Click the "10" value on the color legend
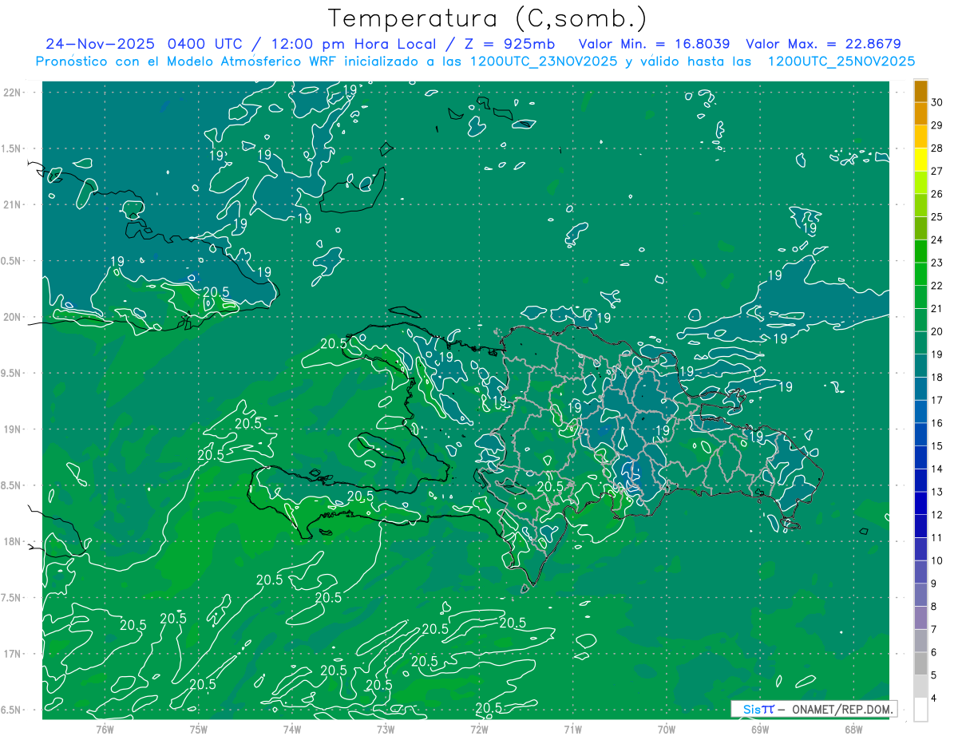This screenshot has height=740, width=958. 937,561
